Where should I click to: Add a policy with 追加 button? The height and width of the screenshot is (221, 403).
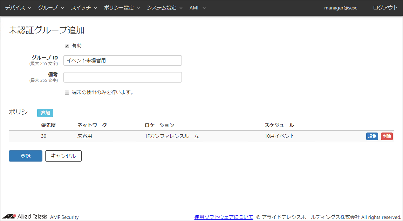point(45,113)
